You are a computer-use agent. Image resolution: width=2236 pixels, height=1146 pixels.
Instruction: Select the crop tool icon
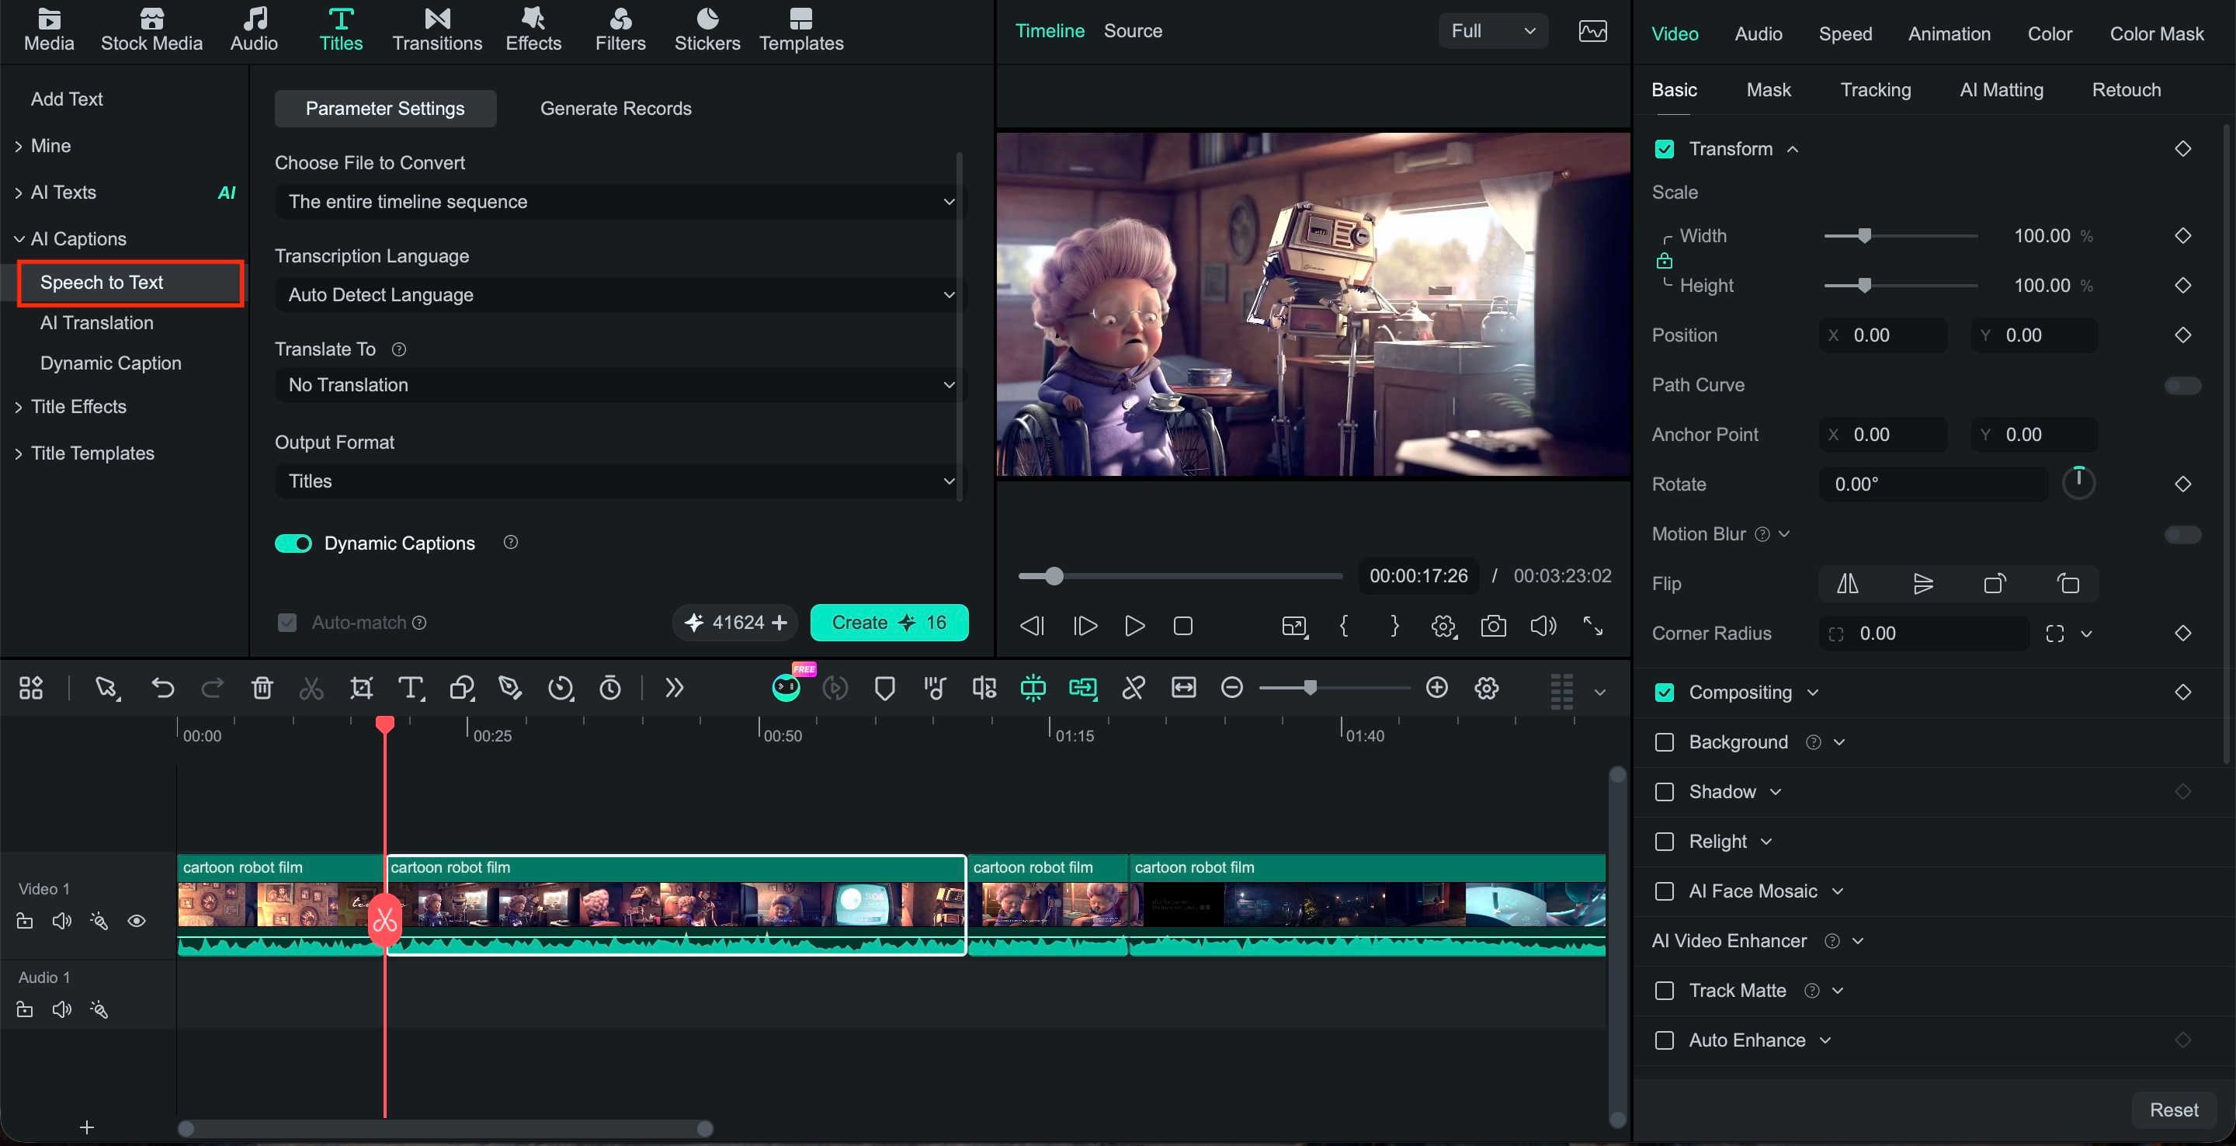point(361,689)
